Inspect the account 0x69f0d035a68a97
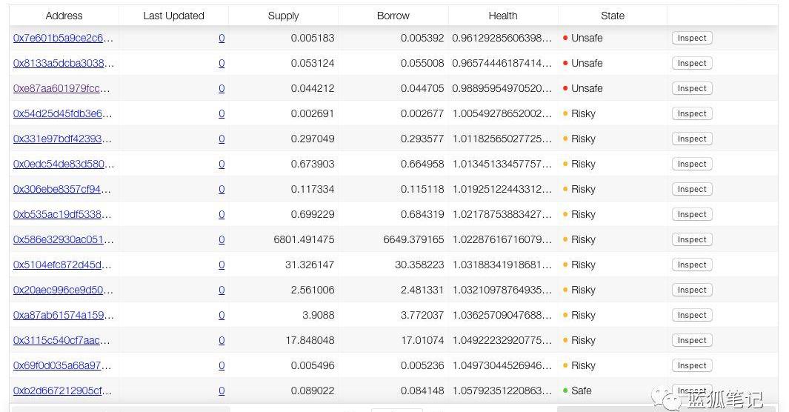 [691, 365]
